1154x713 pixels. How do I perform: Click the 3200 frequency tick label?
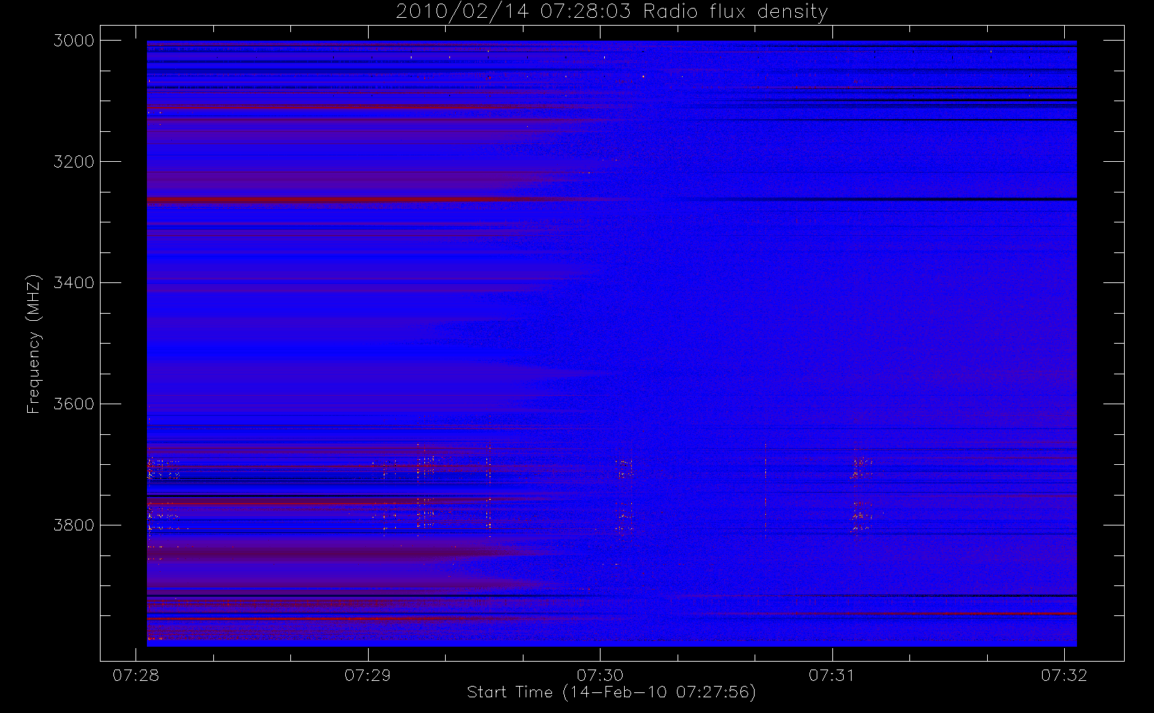tap(74, 162)
